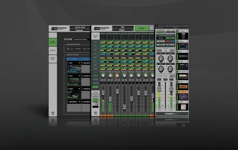Open the Session Info page
Image resolution: width=238 pixels, height=150 pixels.
[x=53, y=59]
